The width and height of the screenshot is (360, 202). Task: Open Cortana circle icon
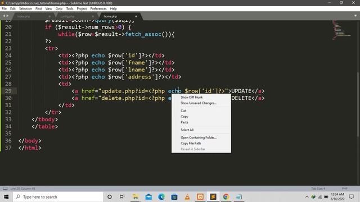tap(110, 197)
